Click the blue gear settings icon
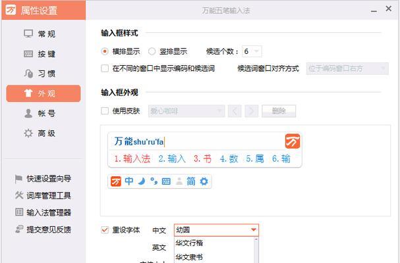This screenshot has width=400, height=263. click(204, 181)
